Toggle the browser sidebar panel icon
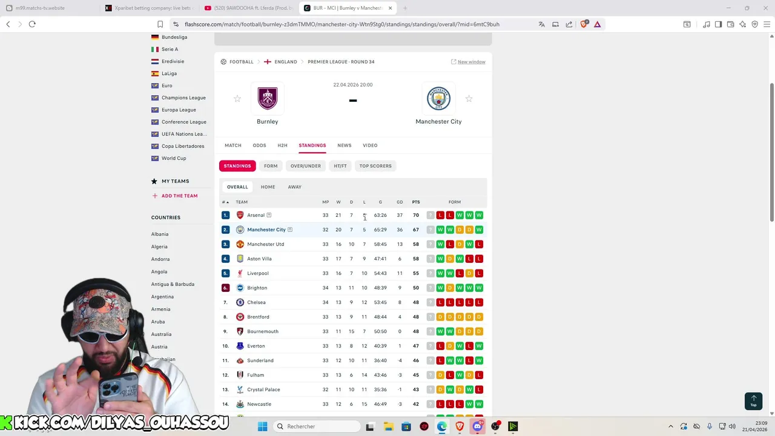This screenshot has height=436, width=775. point(718,24)
